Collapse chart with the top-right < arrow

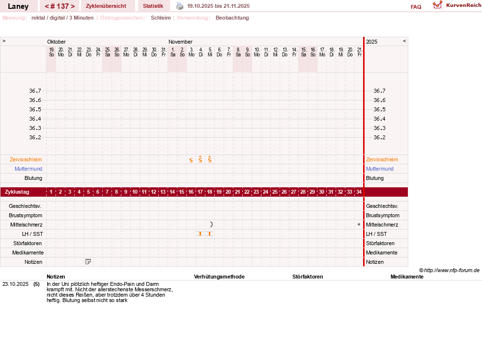pos(404,41)
